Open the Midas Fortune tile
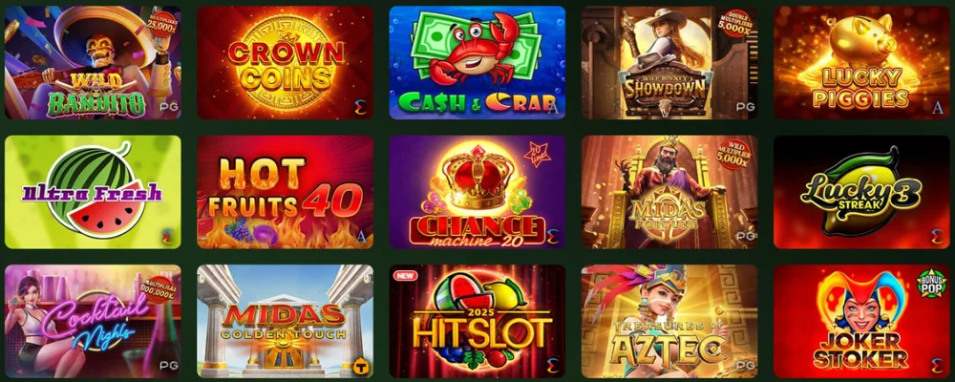Screen dimensions: 955x382 (x=669, y=192)
